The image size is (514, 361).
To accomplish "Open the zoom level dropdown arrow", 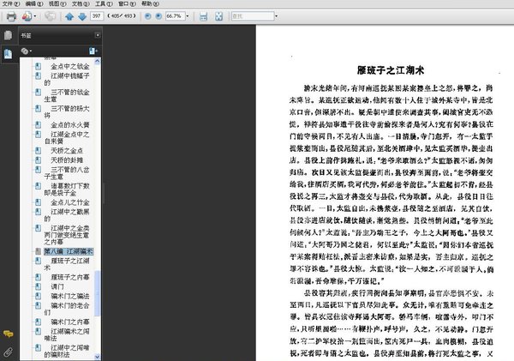I will pyautogui.click(x=188, y=15).
